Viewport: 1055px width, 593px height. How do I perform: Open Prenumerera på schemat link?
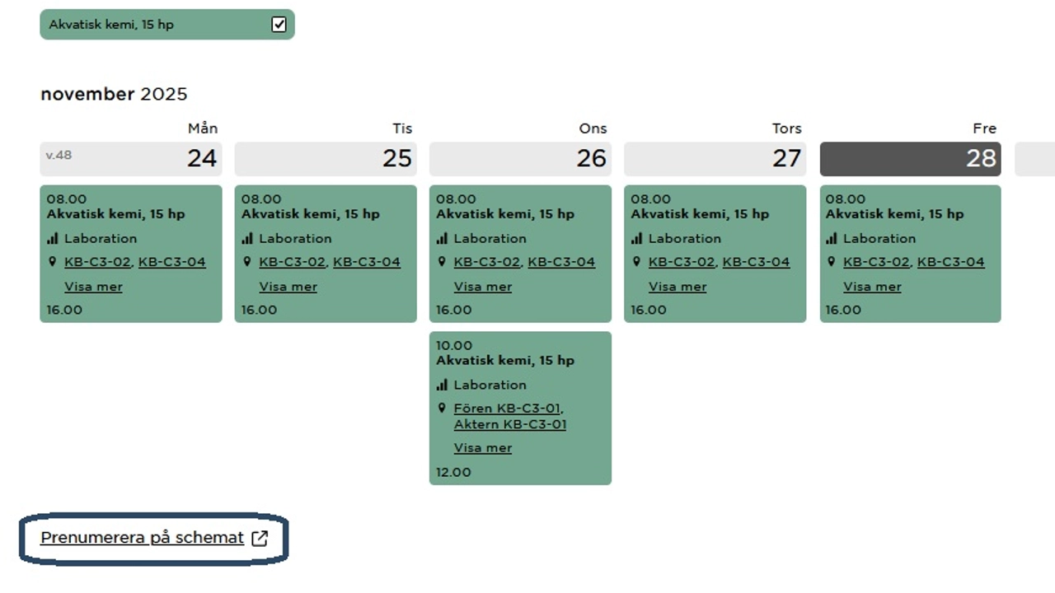(142, 538)
